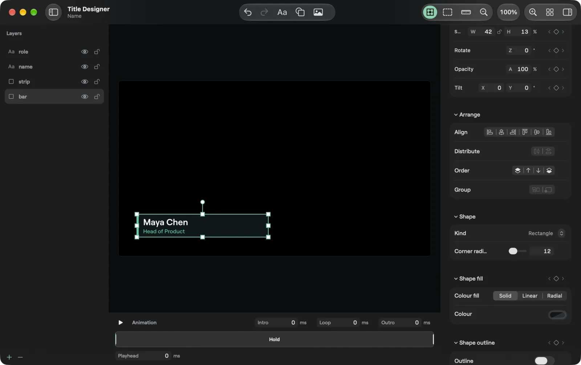The height and width of the screenshot is (365, 581).
Task: Collapse the Shape outline section
Action: 456,343
